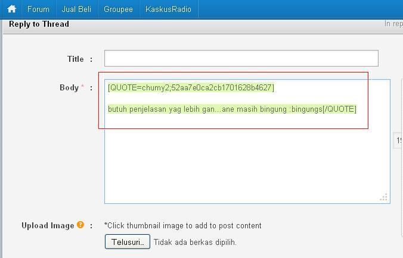Image resolution: width=403 pixels, height=258 pixels.
Task: Click 'Tidak ada berkas dipilih.' text
Action: click(195, 242)
